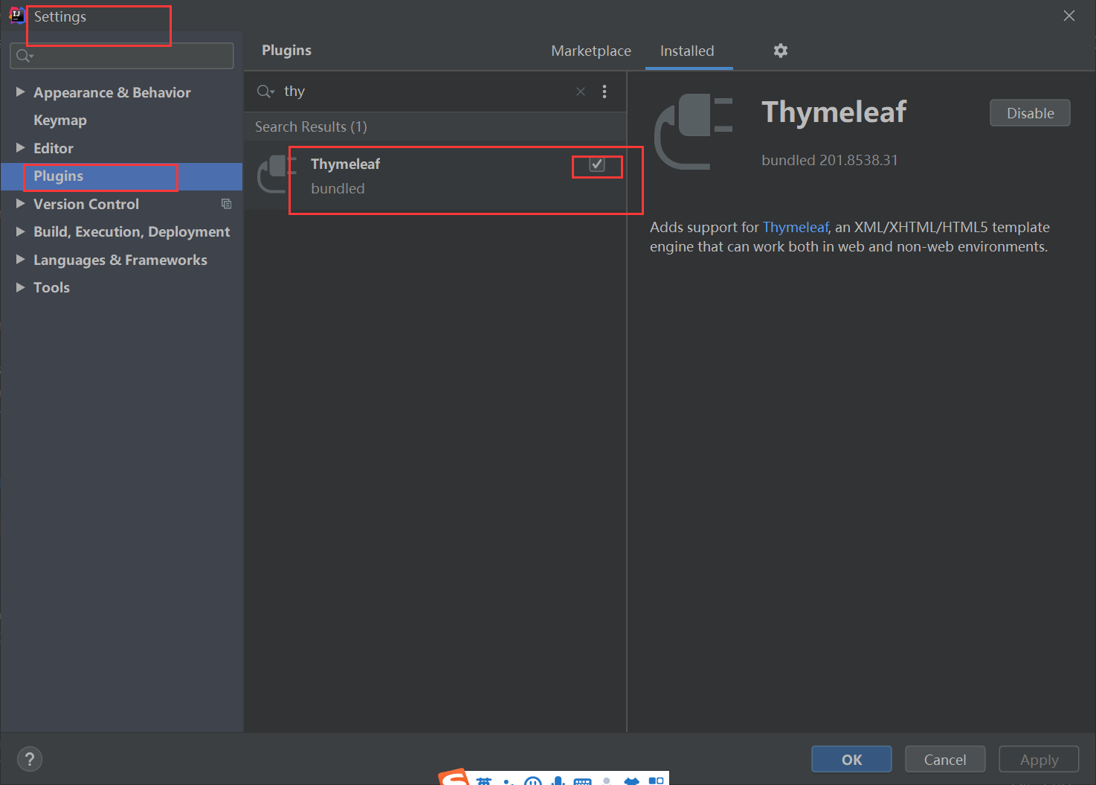Image resolution: width=1096 pixels, height=785 pixels.
Task: Open Appearance & Behavior settings
Action: (112, 92)
